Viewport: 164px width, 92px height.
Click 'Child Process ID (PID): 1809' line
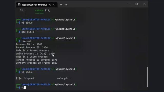coord(35,54)
